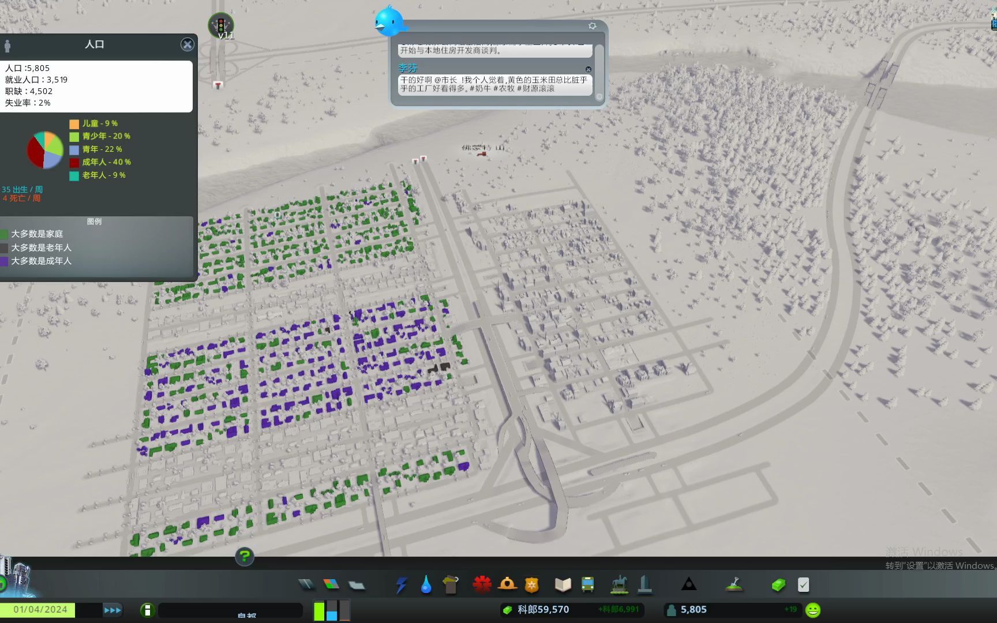Click the +19 population change value
The height and width of the screenshot is (623, 997).
click(790, 610)
